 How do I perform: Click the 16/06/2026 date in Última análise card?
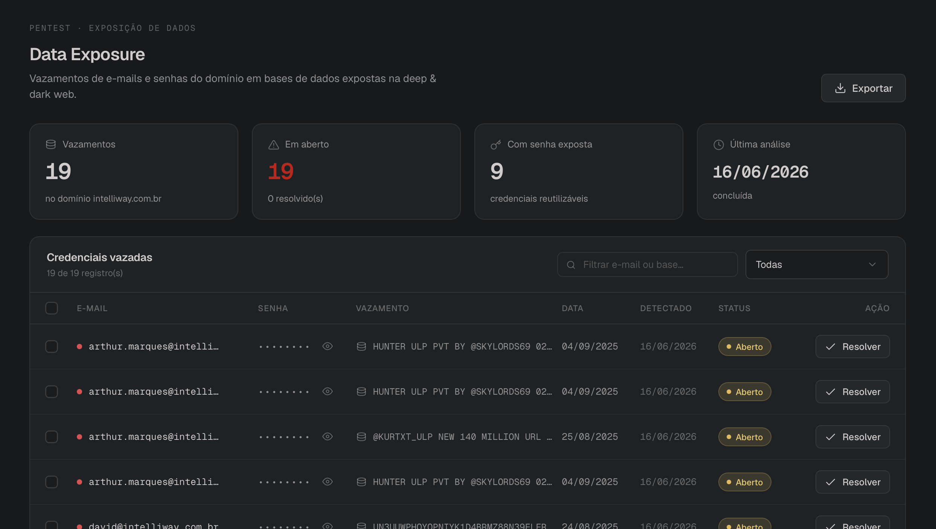pos(761,172)
